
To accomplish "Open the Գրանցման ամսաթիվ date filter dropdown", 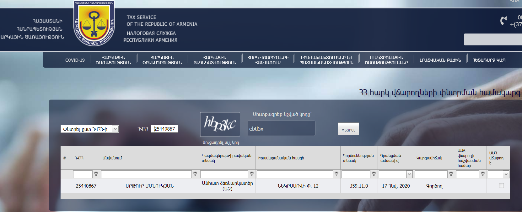I will click(x=409, y=174).
